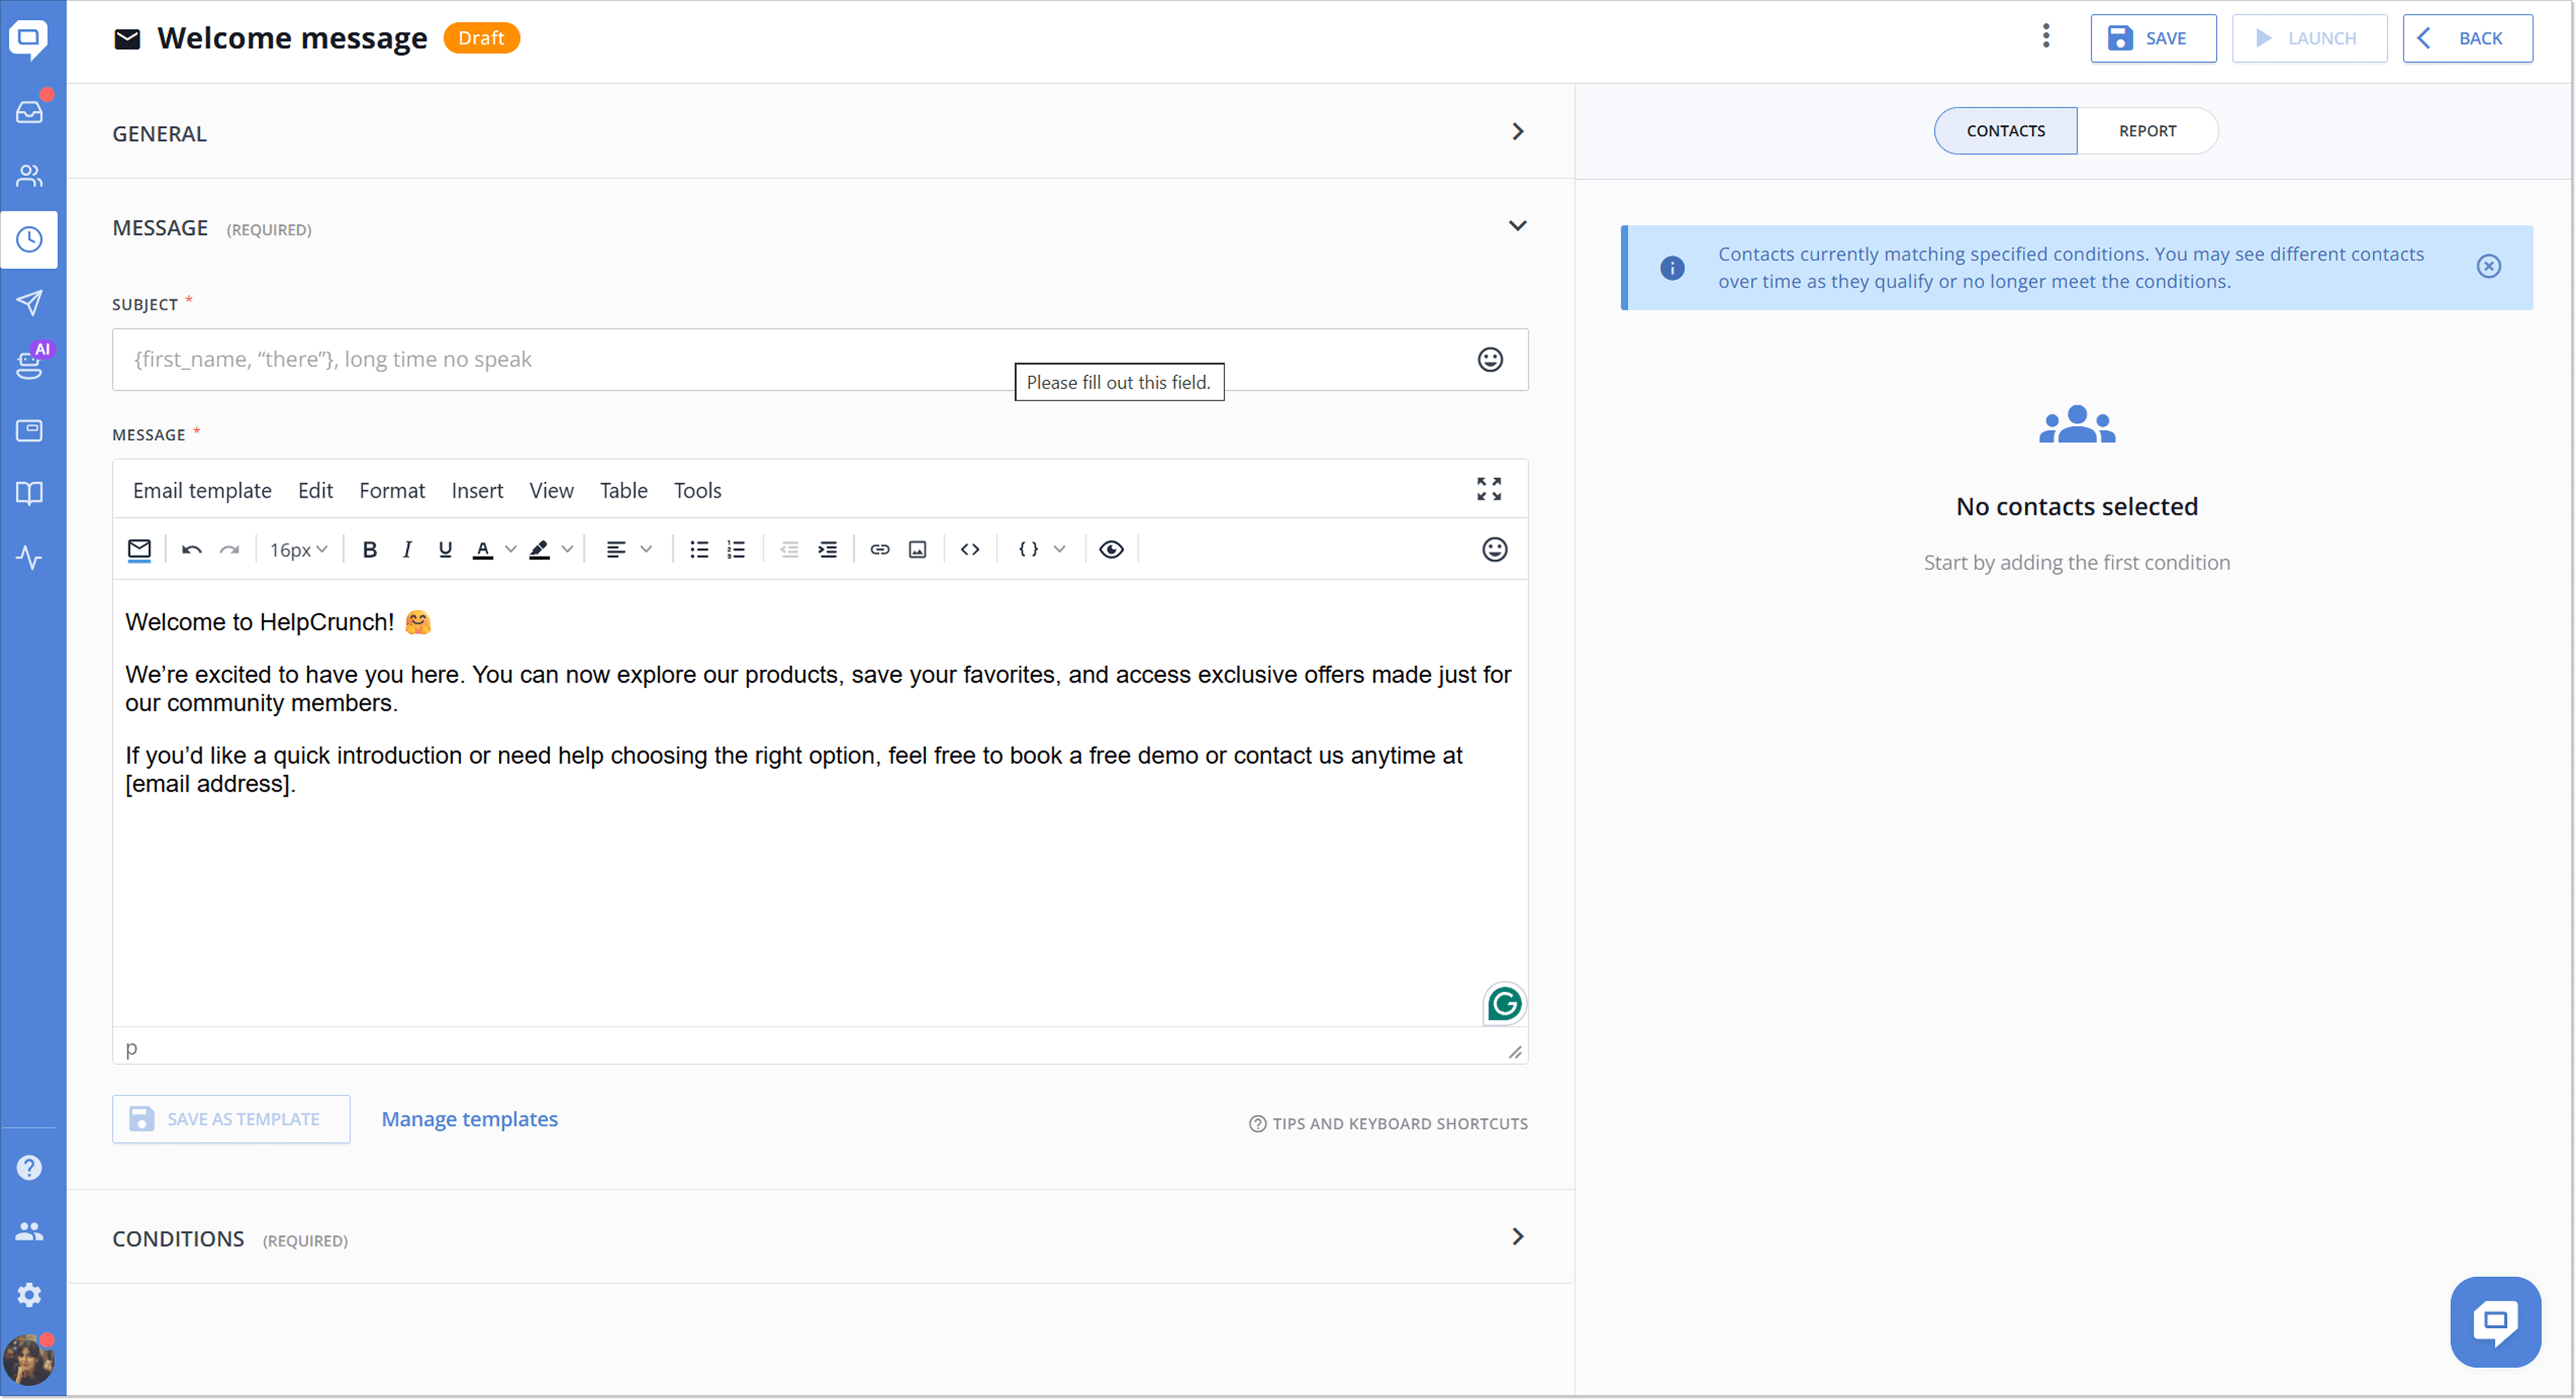The width and height of the screenshot is (2576, 1400).
Task: Undo the last edit
Action: point(192,549)
